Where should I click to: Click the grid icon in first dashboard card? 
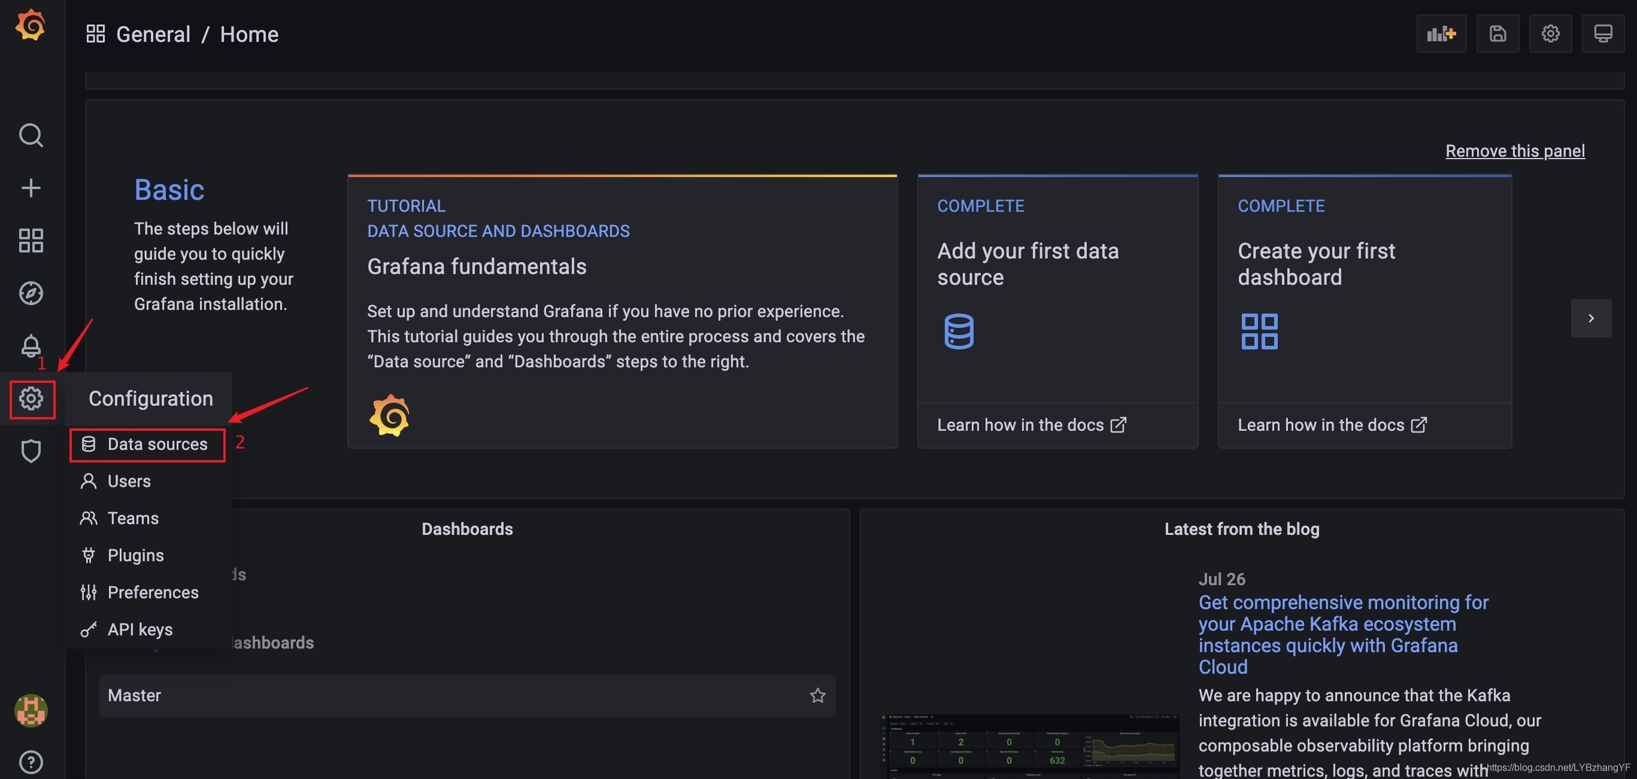click(x=1259, y=331)
